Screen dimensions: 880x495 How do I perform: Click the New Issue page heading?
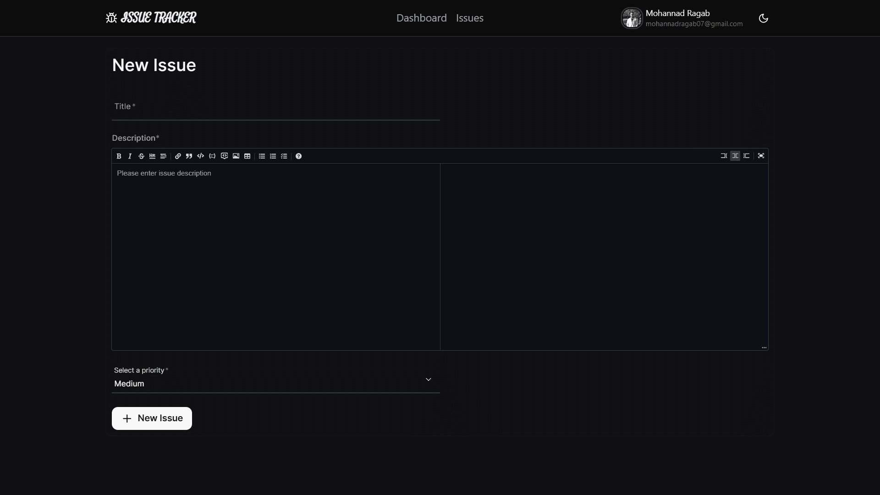(154, 65)
